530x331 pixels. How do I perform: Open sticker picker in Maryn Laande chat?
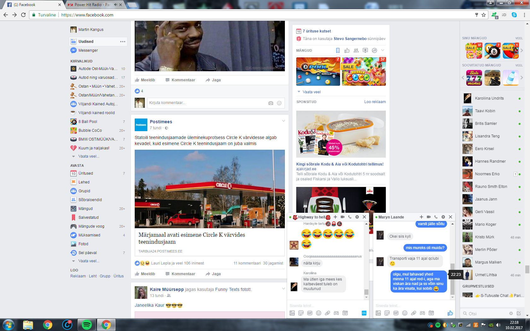tap(387, 313)
